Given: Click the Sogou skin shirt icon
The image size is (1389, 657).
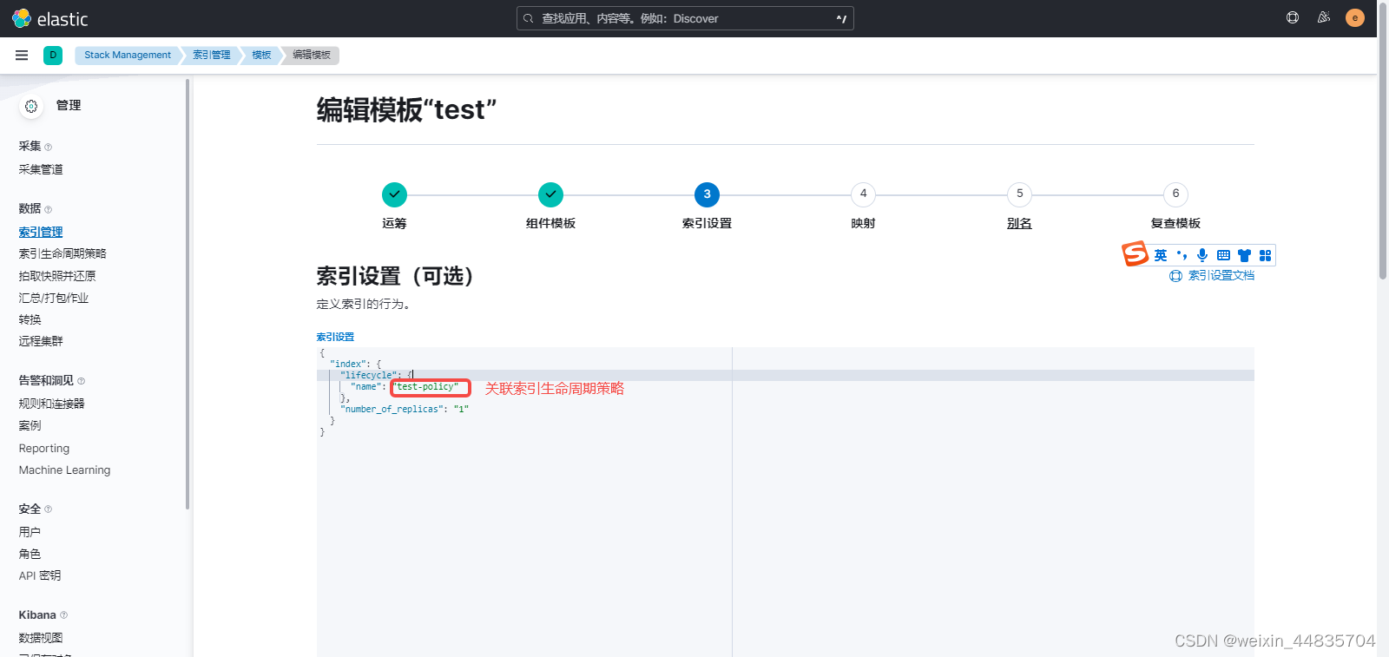Looking at the screenshot, I should [1244, 255].
